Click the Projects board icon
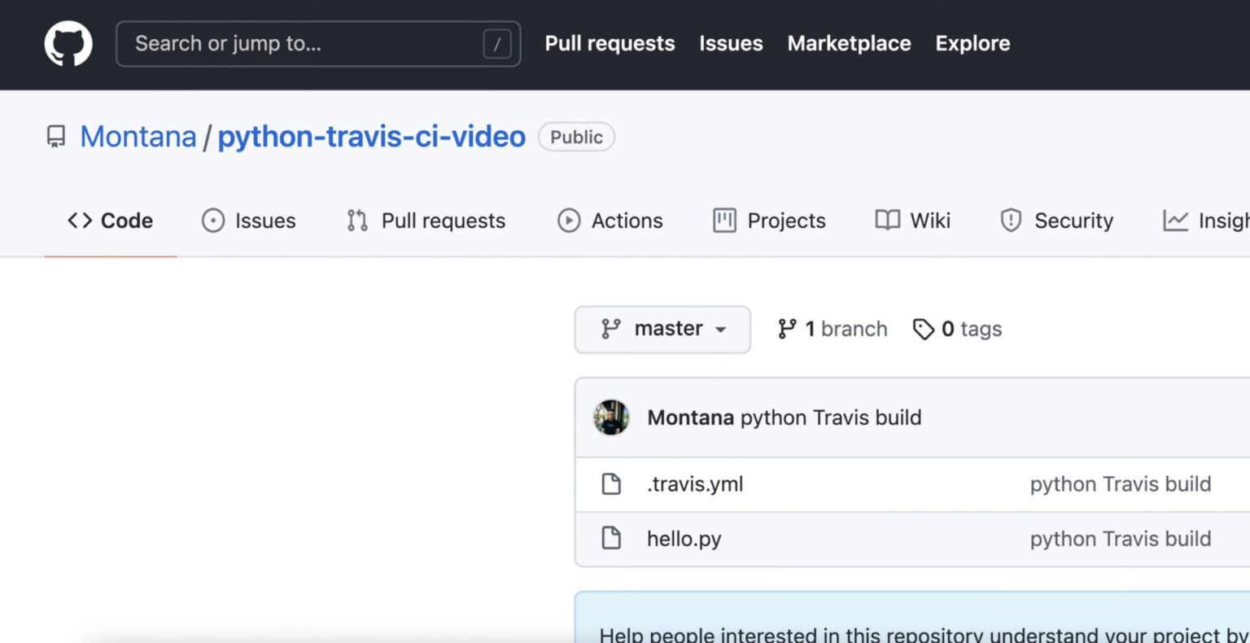1250x643 pixels. coord(723,221)
